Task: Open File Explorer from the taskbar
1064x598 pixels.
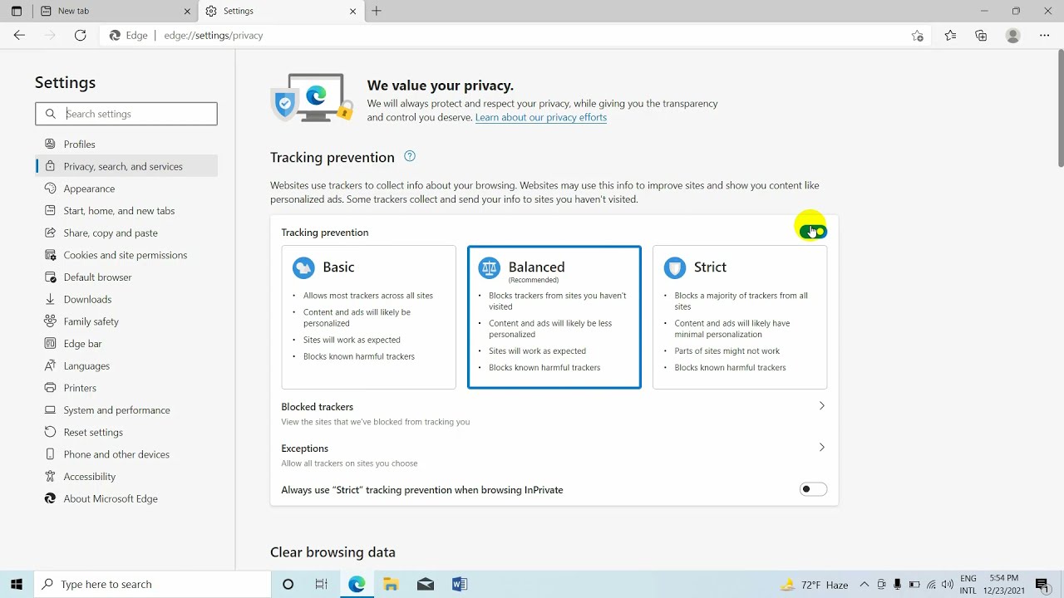Action: 391,585
